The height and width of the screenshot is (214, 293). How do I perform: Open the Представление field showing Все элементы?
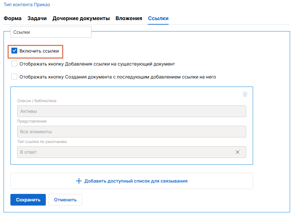coord(132,132)
